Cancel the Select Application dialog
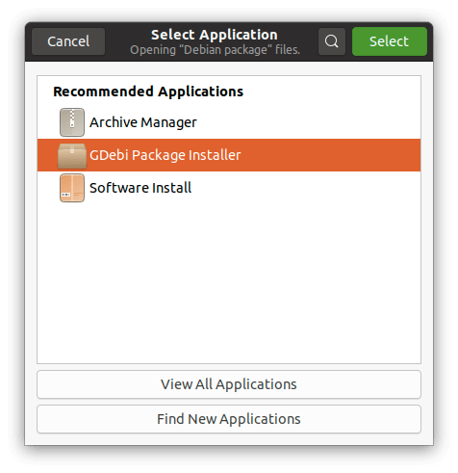458x473 pixels. [x=68, y=41]
